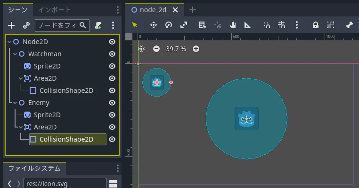Viewport: 359px width, 188px height.
Task: Click the res://icon.svg path field
Action: tap(65, 184)
